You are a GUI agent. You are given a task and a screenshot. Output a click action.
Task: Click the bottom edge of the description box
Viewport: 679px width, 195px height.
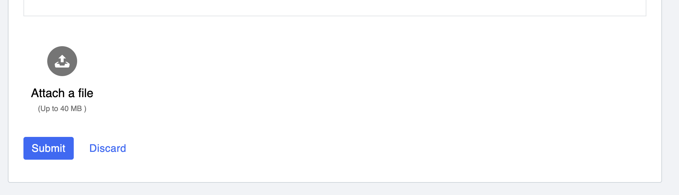335,16
